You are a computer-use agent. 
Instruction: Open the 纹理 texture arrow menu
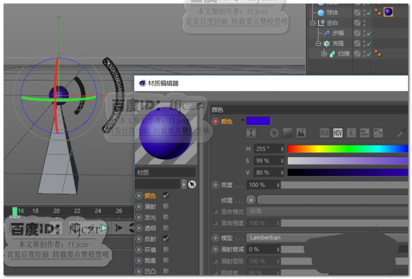(251, 200)
